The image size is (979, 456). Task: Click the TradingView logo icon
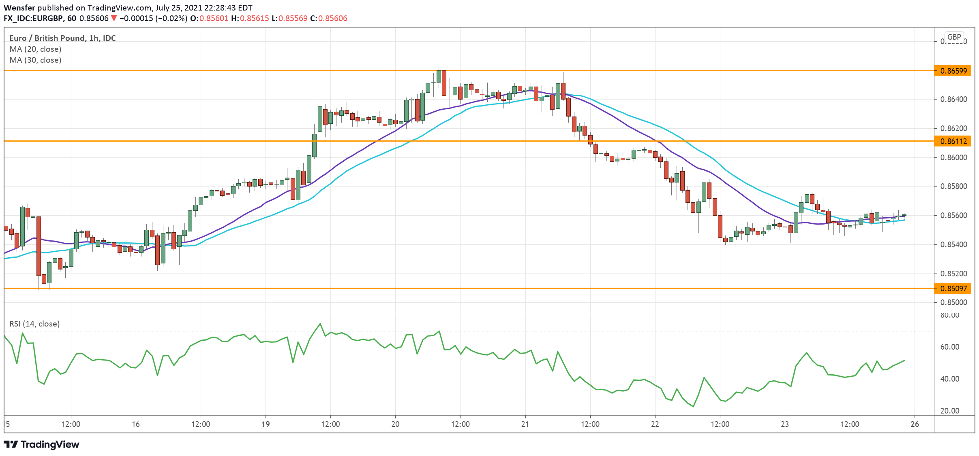point(11,444)
